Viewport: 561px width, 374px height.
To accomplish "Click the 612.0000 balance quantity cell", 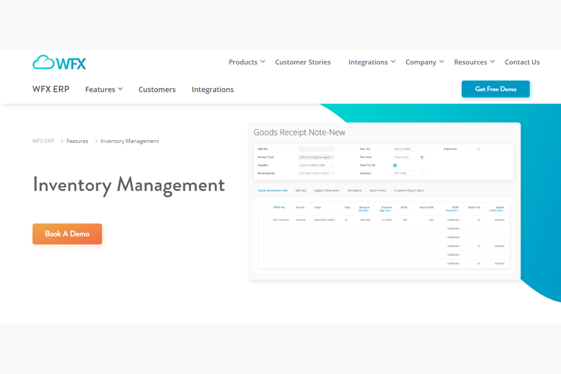I will click(387, 220).
